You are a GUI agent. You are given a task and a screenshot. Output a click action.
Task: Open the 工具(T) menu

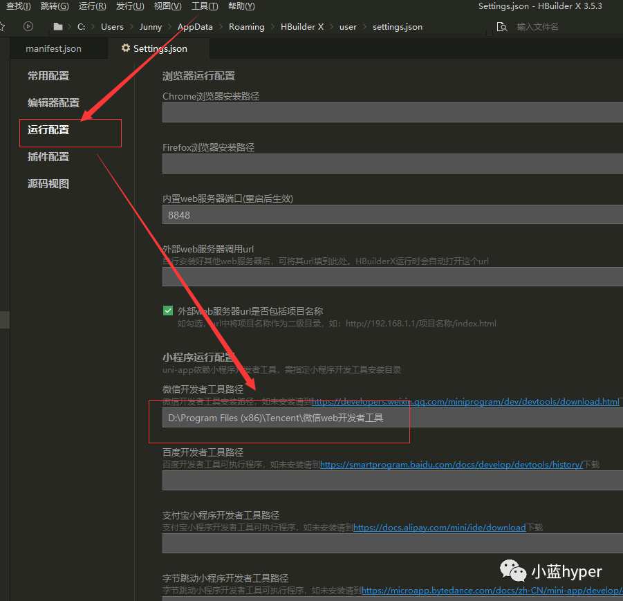[x=204, y=6]
